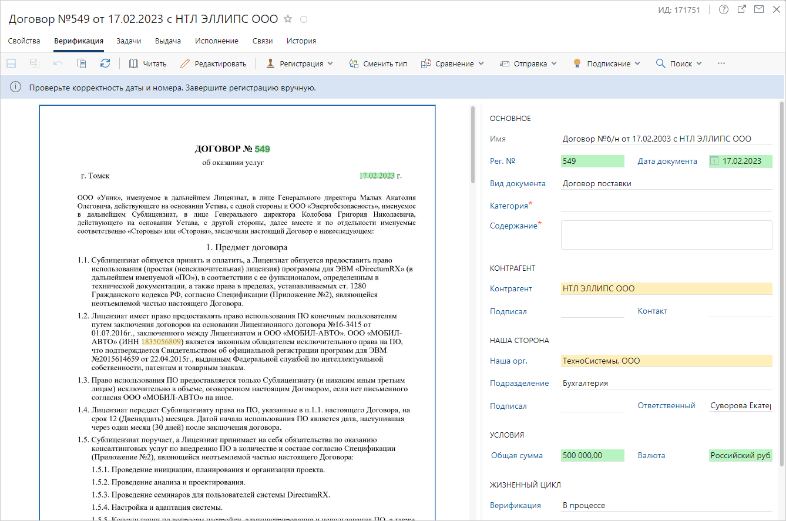Open the help question mark icon
This screenshot has width=786, height=521.
723,9
